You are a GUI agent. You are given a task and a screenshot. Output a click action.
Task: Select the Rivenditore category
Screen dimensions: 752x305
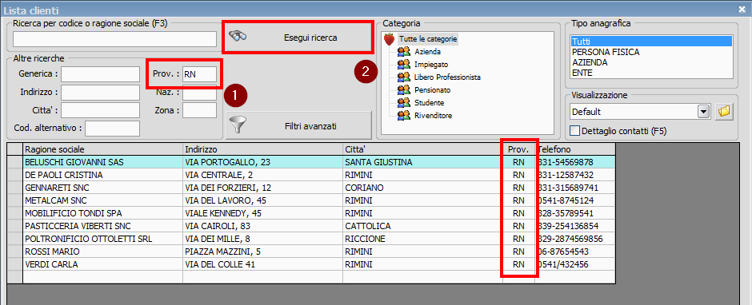pyautogui.click(x=433, y=116)
